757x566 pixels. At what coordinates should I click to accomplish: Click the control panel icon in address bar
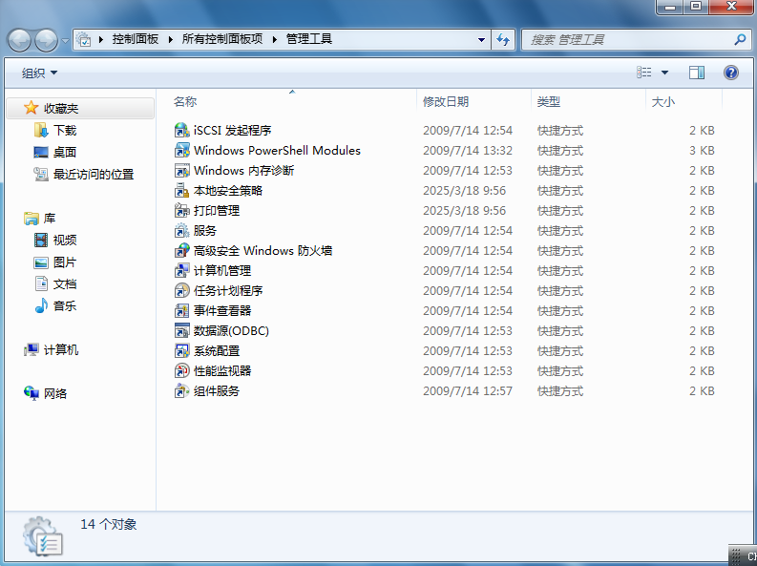[84, 39]
